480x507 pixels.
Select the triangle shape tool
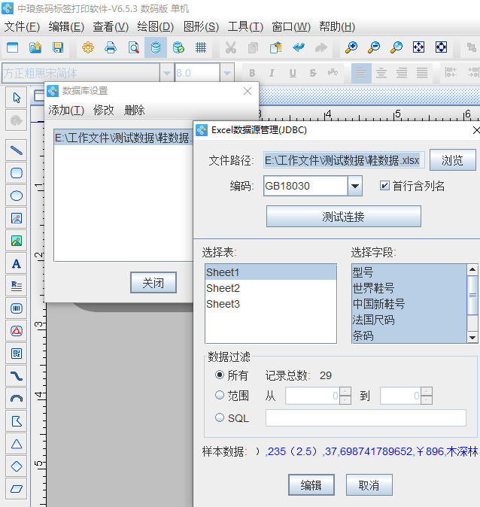point(16,444)
